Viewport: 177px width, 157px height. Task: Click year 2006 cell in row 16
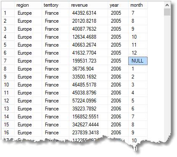coord(118,133)
